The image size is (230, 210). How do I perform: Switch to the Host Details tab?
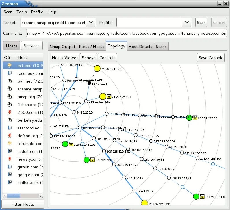click(140, 47)
